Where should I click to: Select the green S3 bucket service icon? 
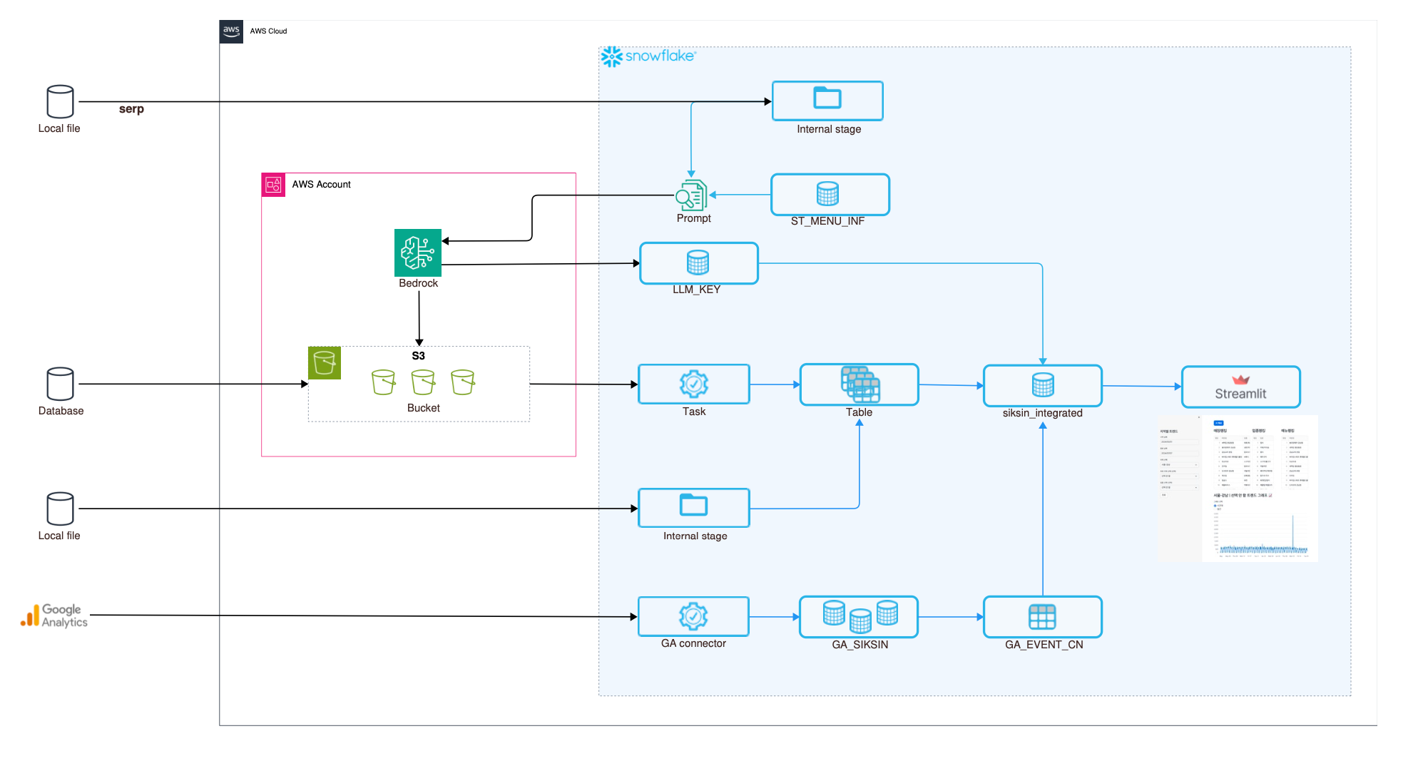pyautogui.click(x=324, y=362)
